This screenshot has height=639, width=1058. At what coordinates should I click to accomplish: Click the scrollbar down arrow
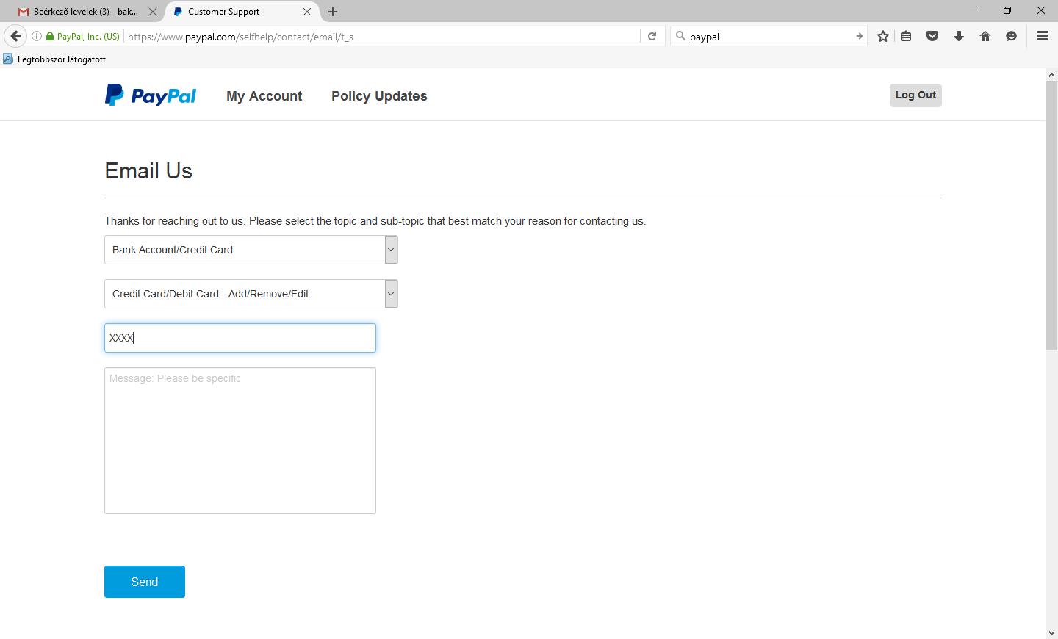pos(1051,632)
